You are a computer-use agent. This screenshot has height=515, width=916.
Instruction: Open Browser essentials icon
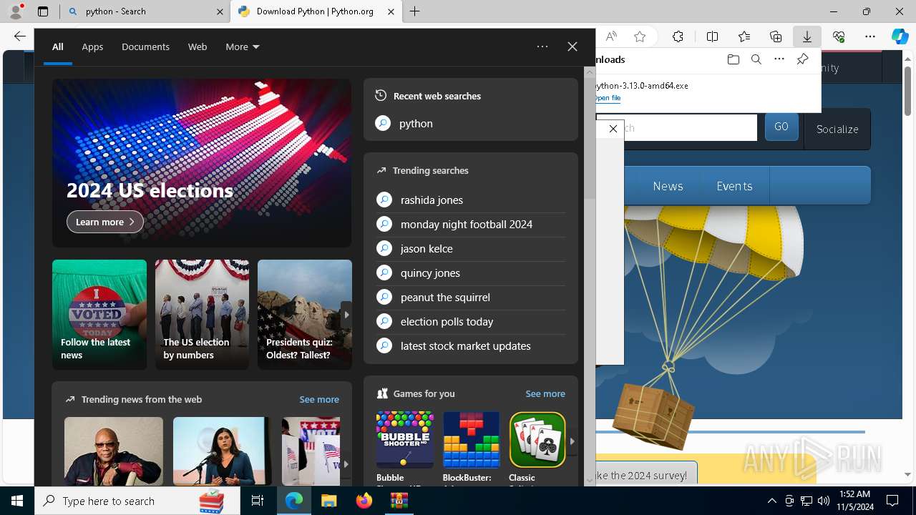click(839, 36)
